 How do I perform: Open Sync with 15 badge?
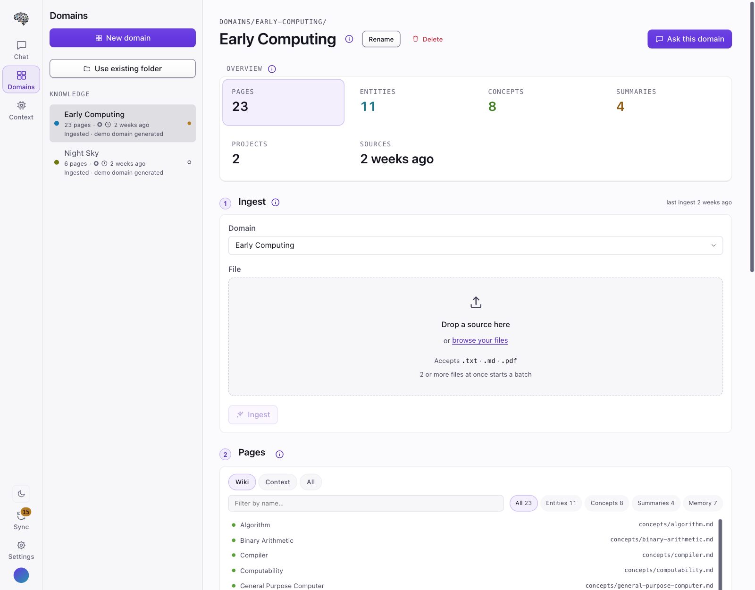click(x=21, y=519)
